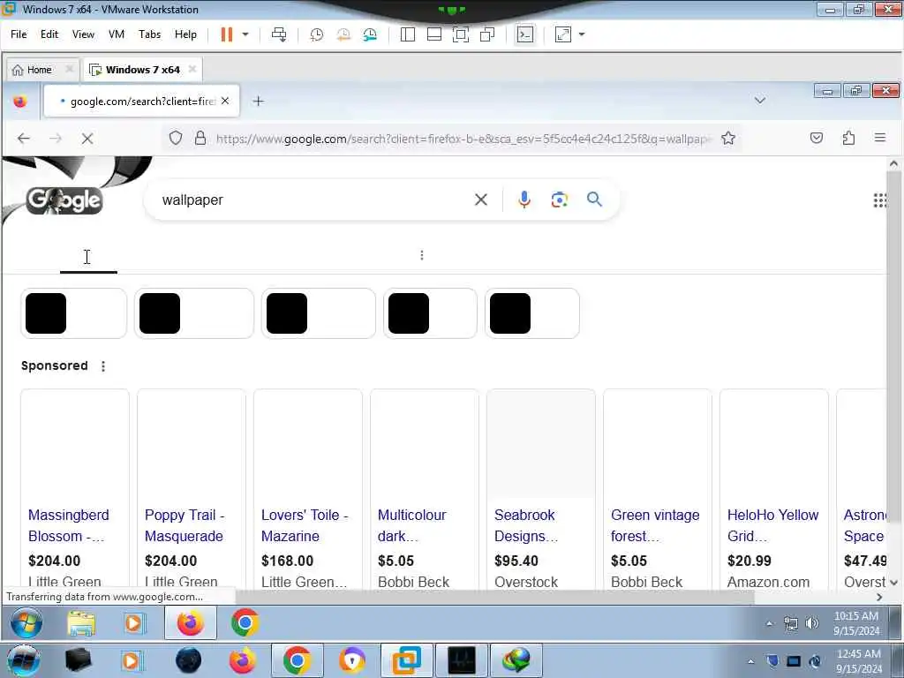
Task: Open the guest Windows 7 Start button
Action: (x=26, y=623)
